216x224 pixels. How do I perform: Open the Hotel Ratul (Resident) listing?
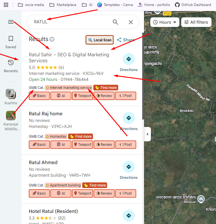53,211
